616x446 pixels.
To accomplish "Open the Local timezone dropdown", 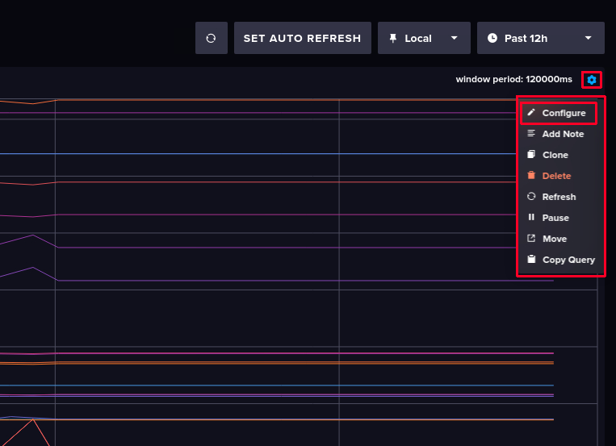I will point(424,38).
